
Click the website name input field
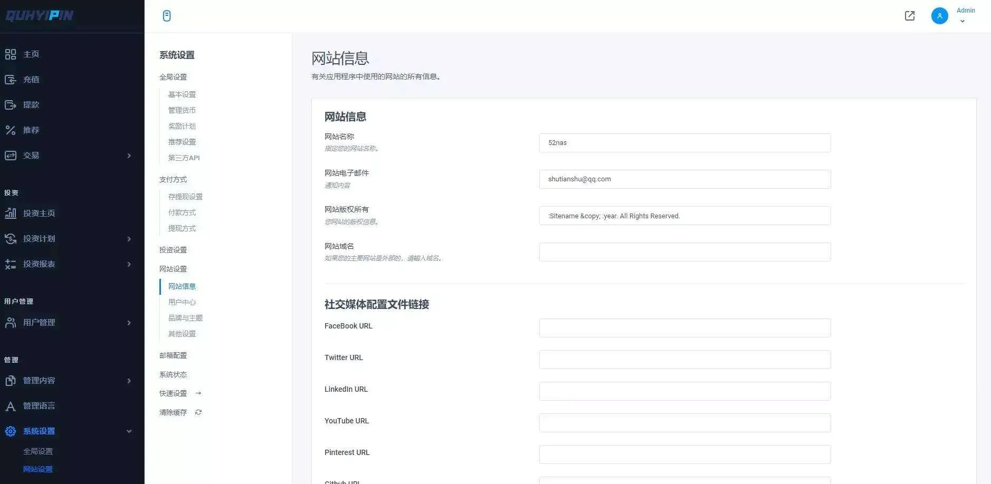click(684, 143)
